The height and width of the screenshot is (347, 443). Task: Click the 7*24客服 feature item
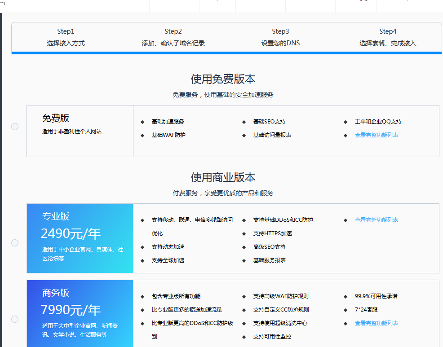(x=366, y=310)
